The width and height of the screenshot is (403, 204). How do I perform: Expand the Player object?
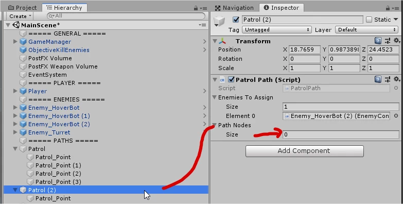(x=15, y=91)
